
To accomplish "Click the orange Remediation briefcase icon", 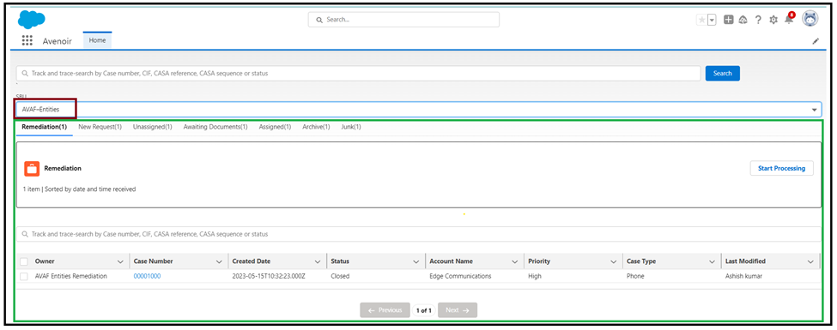I will [32, 169].
